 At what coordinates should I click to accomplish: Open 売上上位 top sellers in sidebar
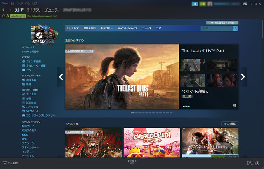pos(29,94)
